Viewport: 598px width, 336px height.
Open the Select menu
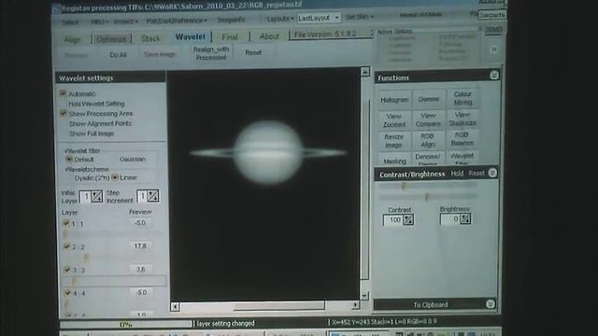[x=70, y=22]
